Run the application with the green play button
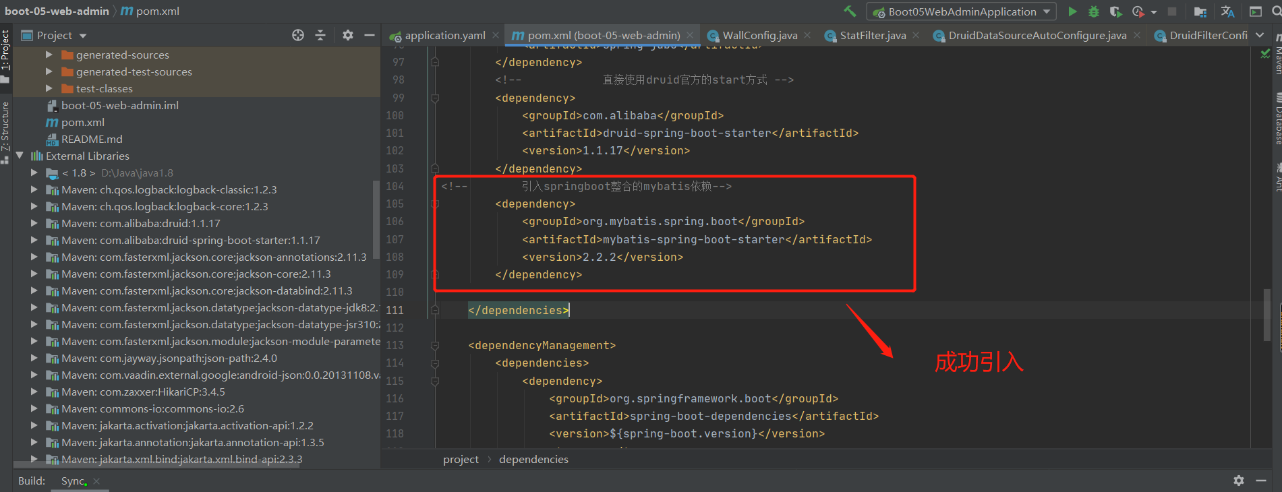Screen dimensions: 1282x492 coord(1072,11)
